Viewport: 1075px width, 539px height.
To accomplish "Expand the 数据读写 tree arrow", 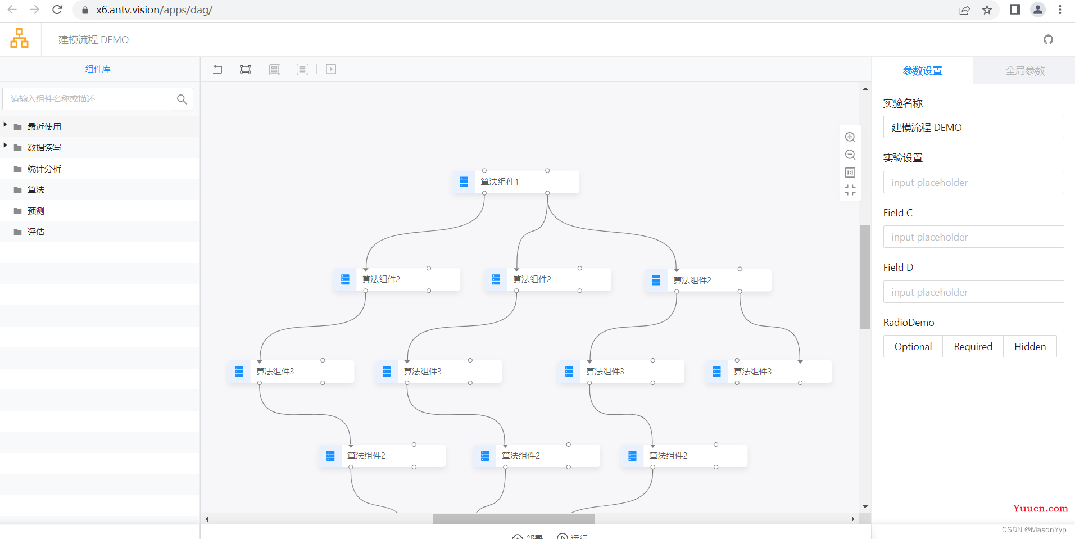I will 5,146.
